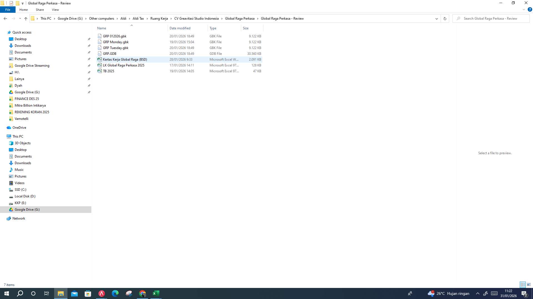Switch to the View ribbon tab
The width and height of the screenshot is (533, 299).
55,9
